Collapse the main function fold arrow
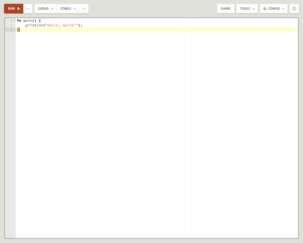Screen dimensions: 303x243 pyautogui.click(x=14, y=21)
